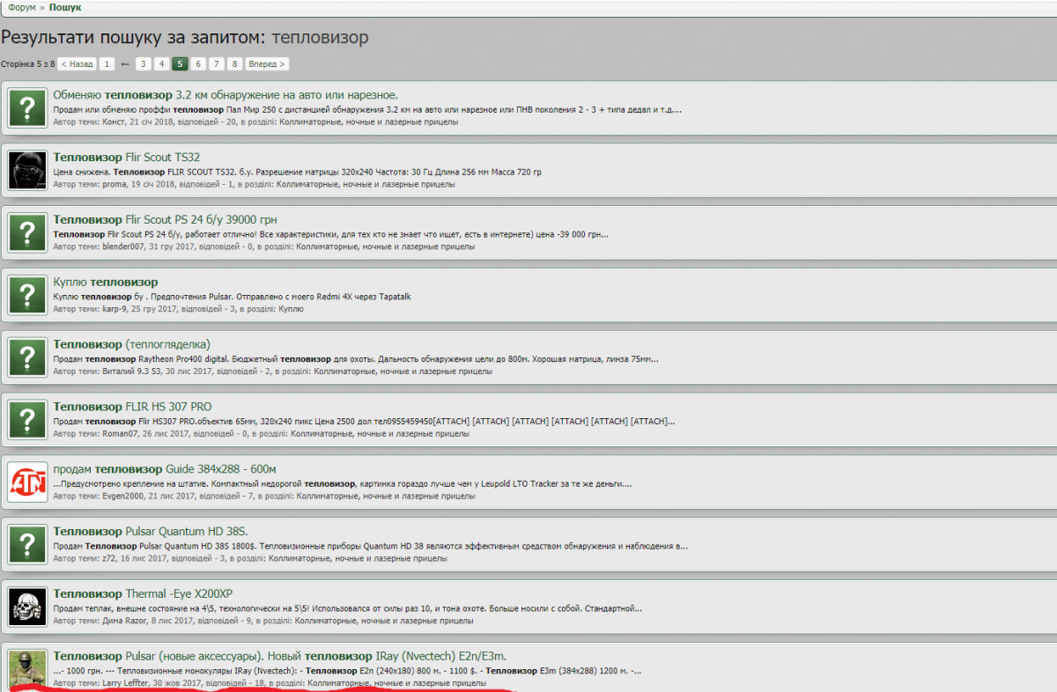Click the 'Сторінка 5 з 8' label
This screenshot has width=1057, height=692.
click(x=28, y=64)
